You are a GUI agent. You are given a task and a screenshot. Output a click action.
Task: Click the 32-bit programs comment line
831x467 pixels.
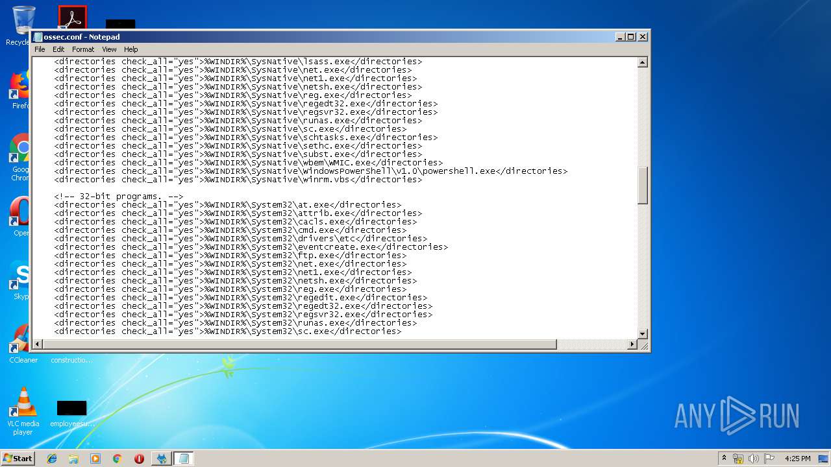coord(119,197)
